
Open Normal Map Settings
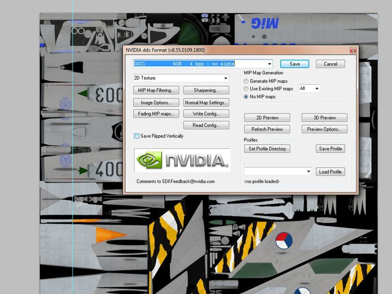click(x=206, y=102)
